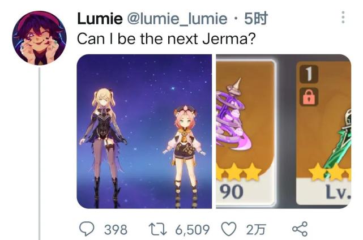Image resolution: width=363 pixels, height=240 pixels.
Task: Open Lumie's profile avatar
Action: (x=39, y=38)
